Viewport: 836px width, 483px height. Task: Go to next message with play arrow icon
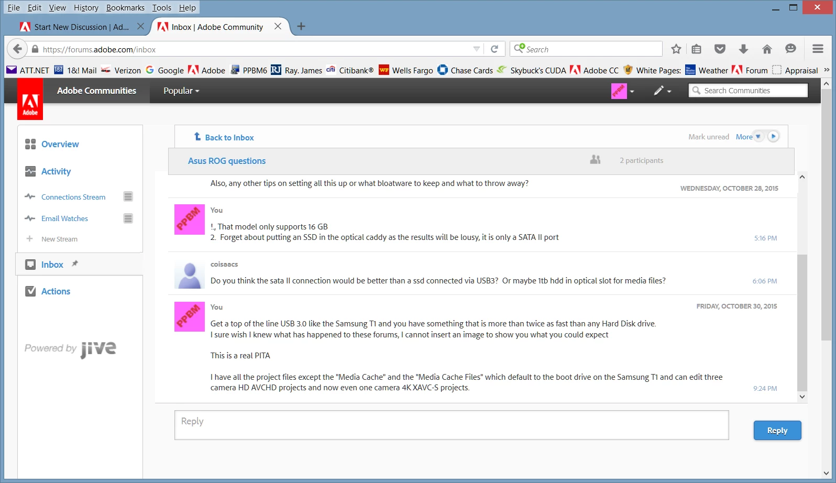coord(773,137)
